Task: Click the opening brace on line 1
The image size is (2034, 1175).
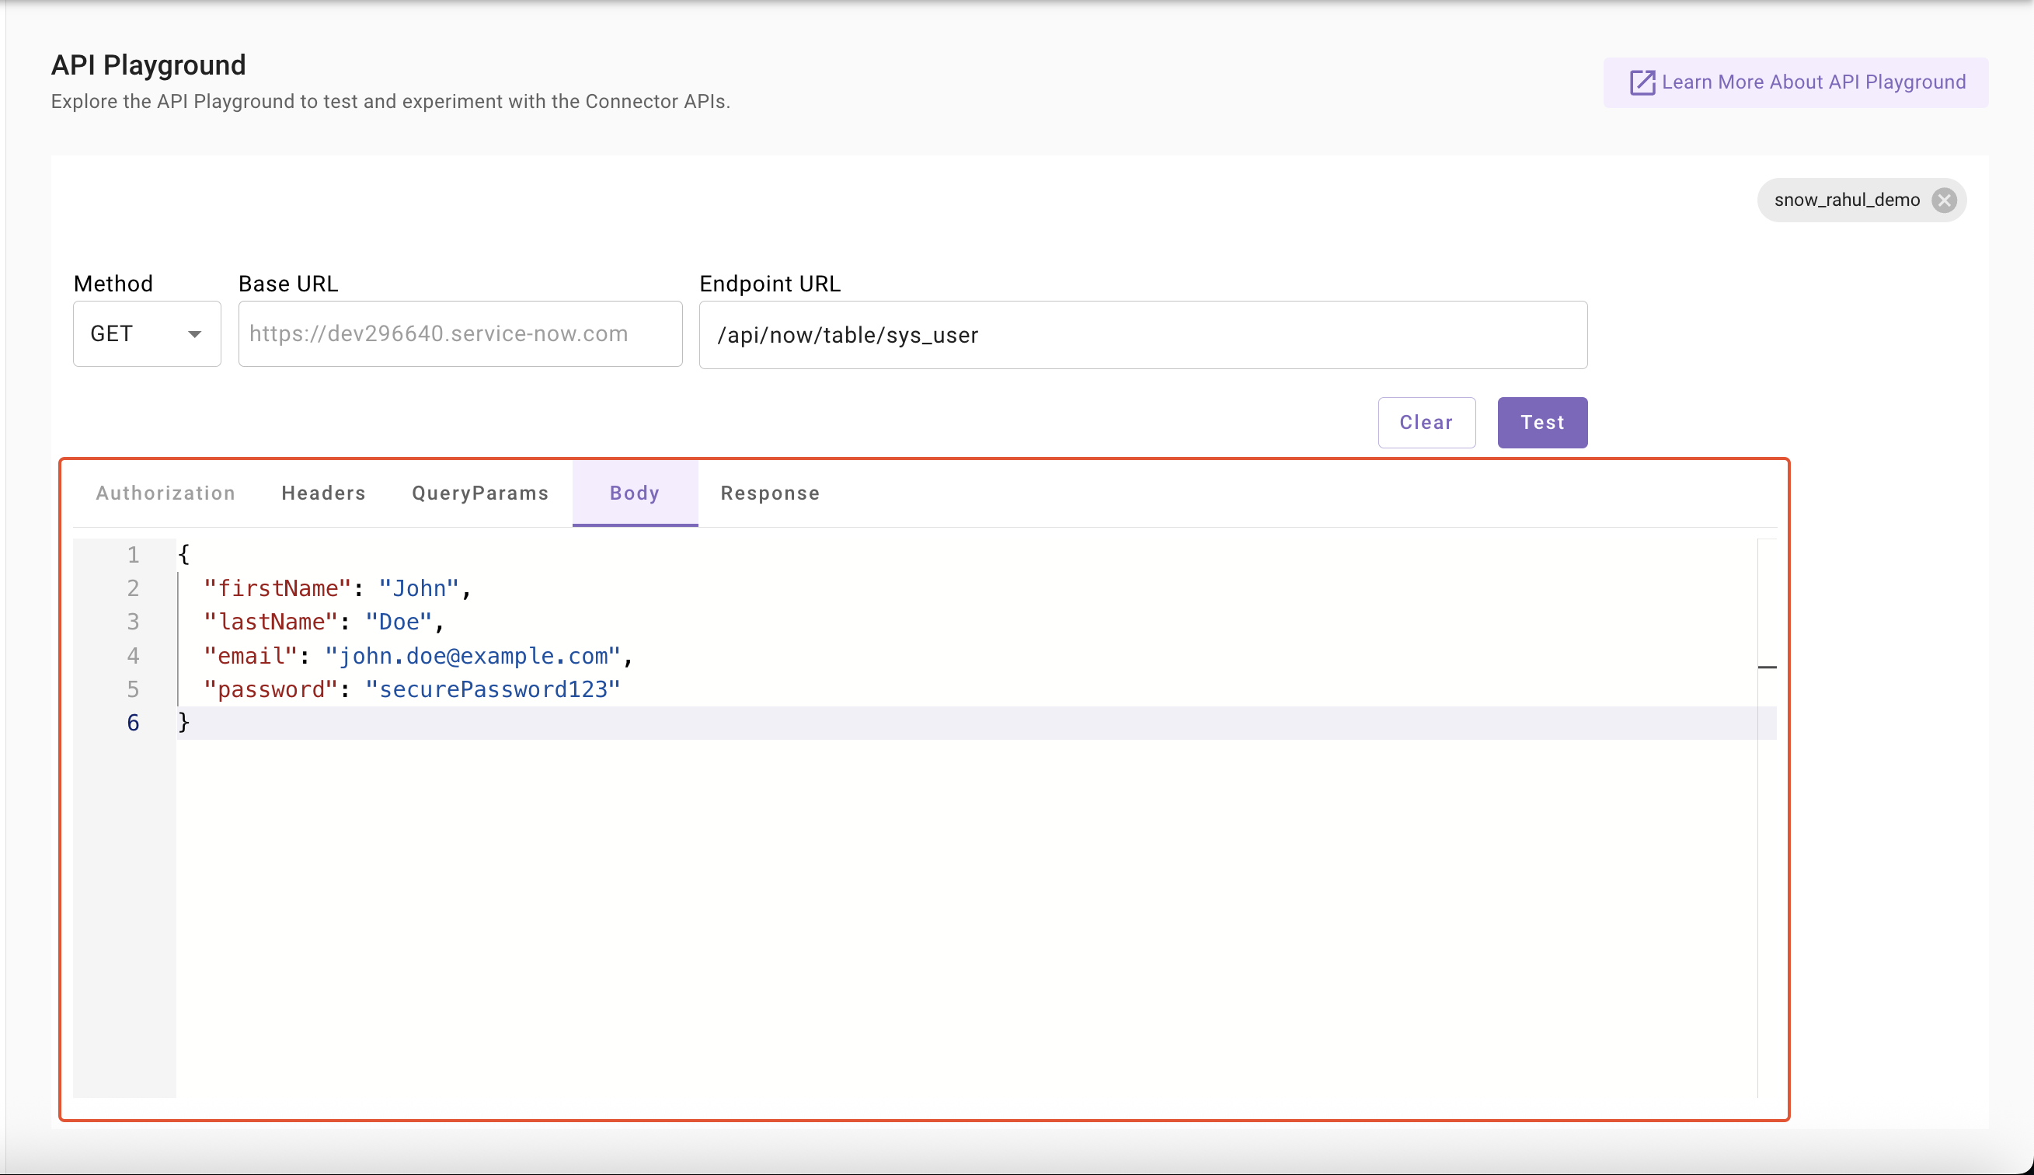Action: [184, 554]
